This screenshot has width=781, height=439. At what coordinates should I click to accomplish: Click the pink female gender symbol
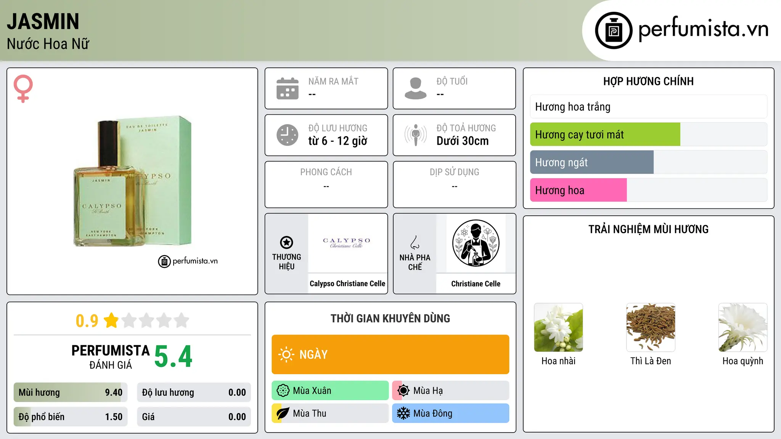coord(23,88)
